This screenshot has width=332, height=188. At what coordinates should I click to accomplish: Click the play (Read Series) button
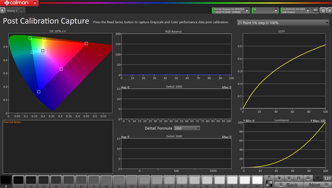pyautogui.click(x=289, y=178)
